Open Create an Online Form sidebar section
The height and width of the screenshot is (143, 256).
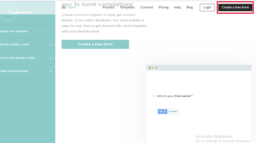click(27, 58)
